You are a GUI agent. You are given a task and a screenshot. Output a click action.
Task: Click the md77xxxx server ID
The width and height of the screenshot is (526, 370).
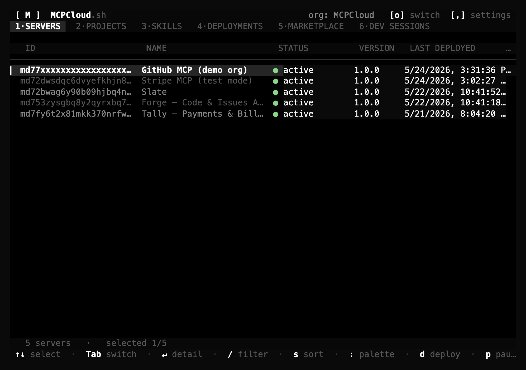76,70
